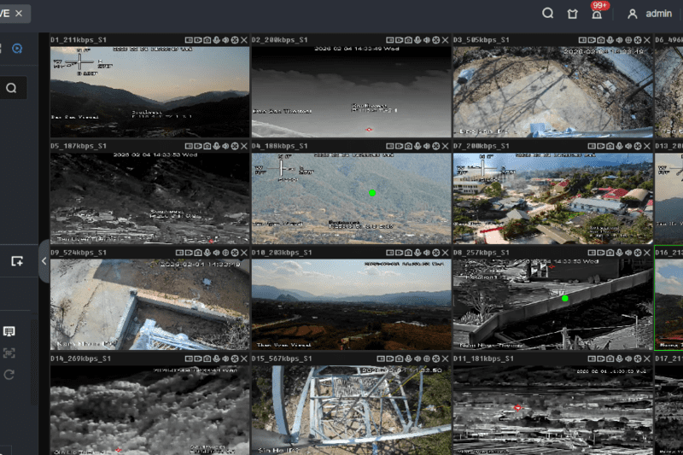Click the circular refresh tab in sidebar
Screen dimensions: 683x455
point(16,49)
